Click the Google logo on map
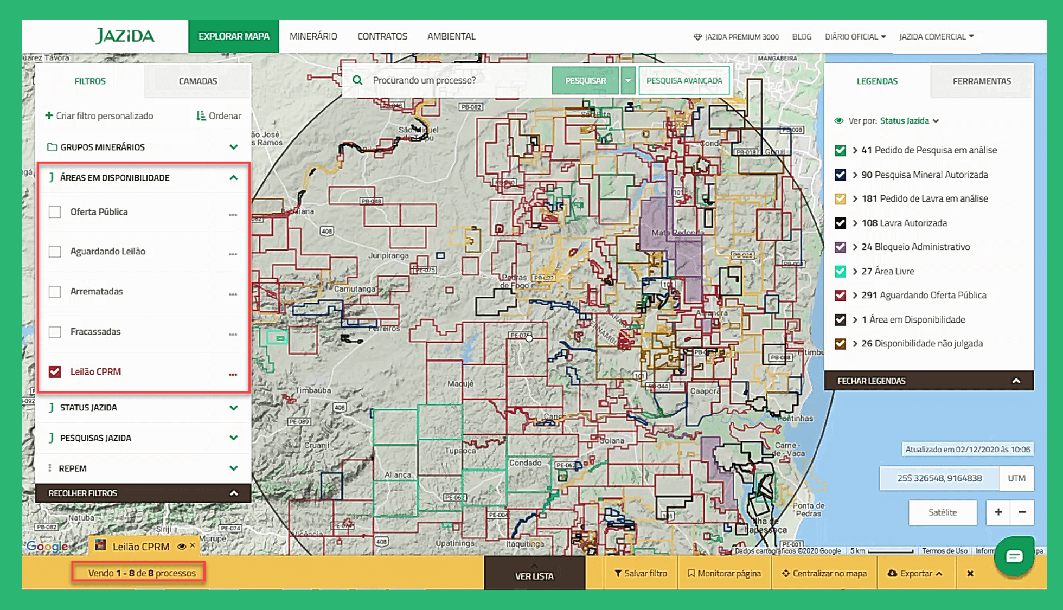This screenshot has height=610, width=1063. pyautogui.click(x=47, y=546)
